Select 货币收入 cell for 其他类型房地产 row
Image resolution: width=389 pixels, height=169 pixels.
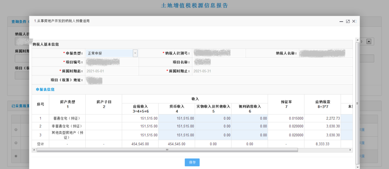tap(177, 135)
